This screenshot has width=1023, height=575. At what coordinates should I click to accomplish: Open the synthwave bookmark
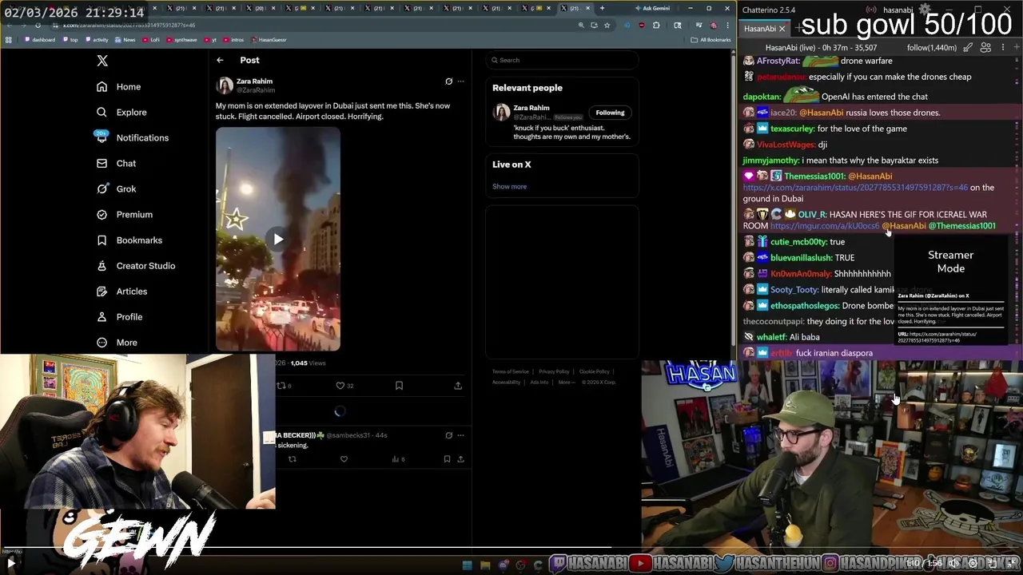pos(181,39)
